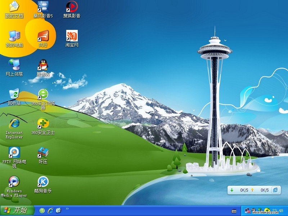
Task: Select the 网上邻居 desktop icon
Action: (x=14, y=68)
